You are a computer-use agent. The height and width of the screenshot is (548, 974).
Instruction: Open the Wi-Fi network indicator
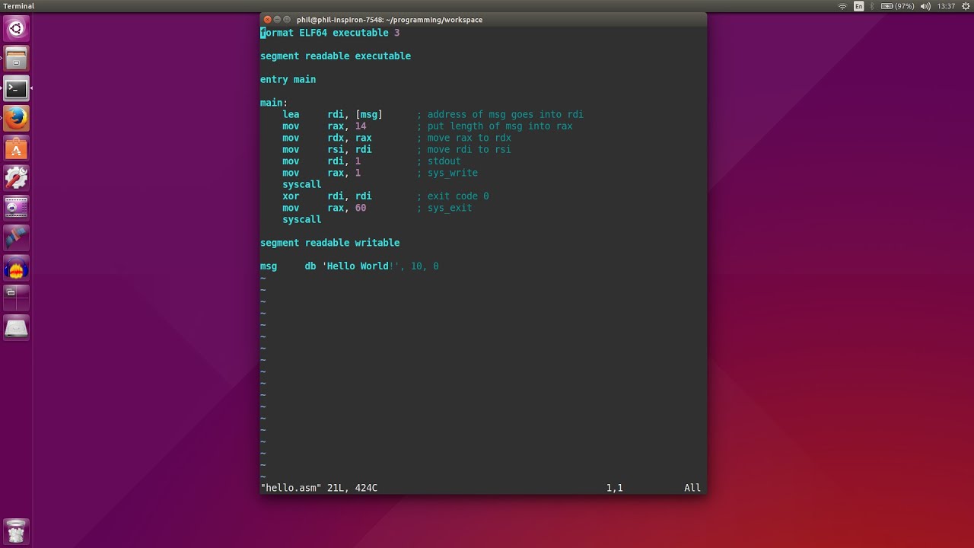[842, 6]
